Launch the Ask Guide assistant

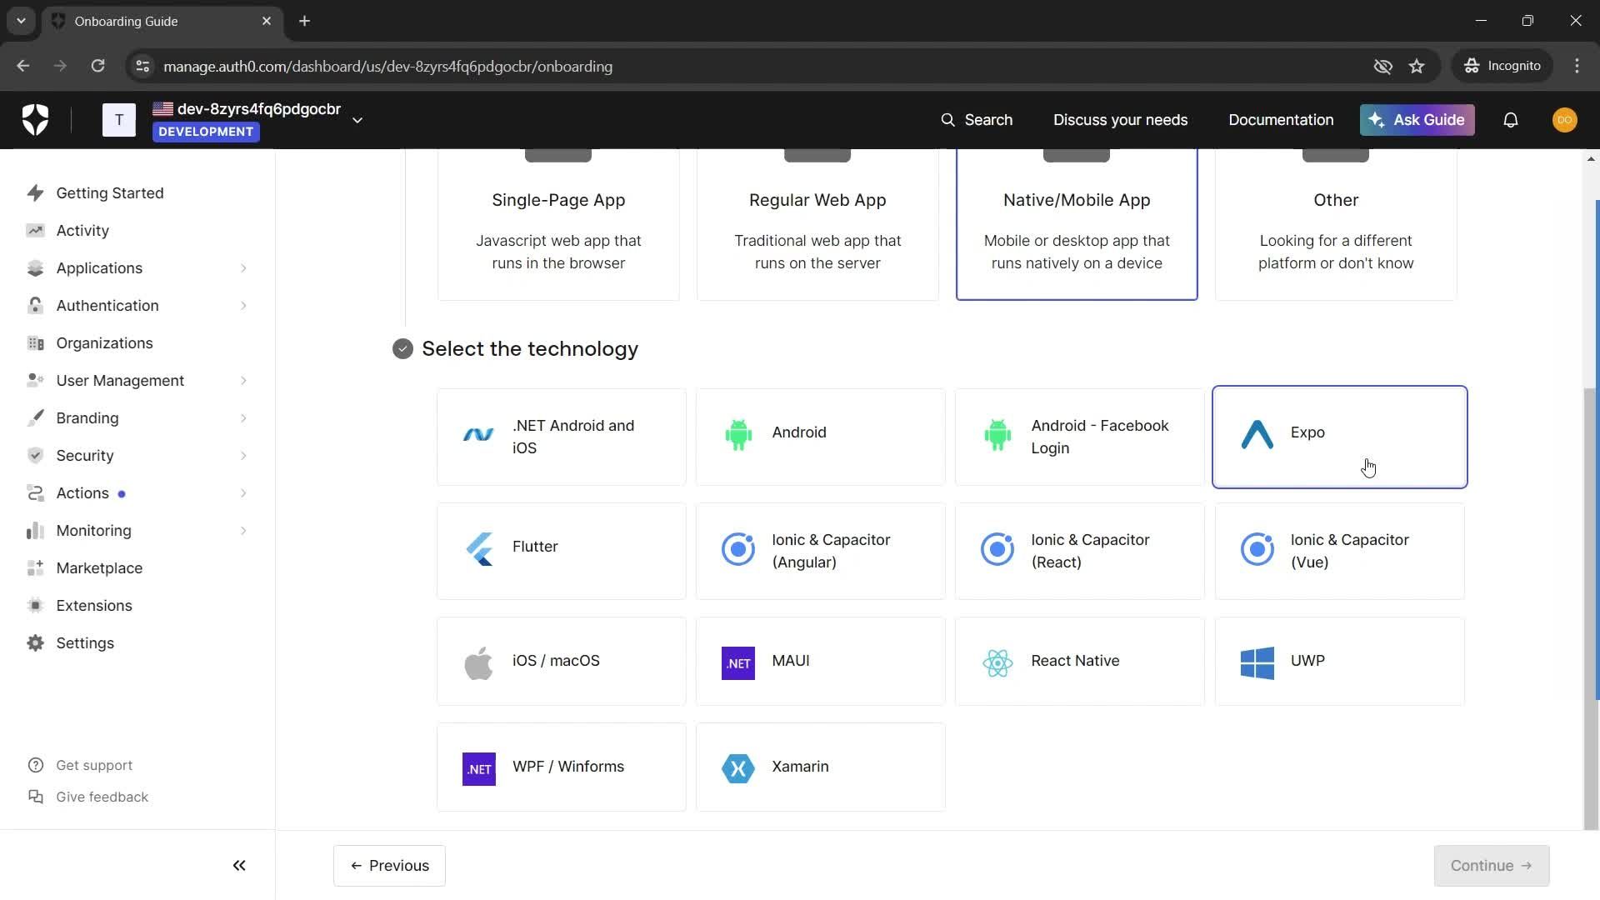[x=1417, y=120]
